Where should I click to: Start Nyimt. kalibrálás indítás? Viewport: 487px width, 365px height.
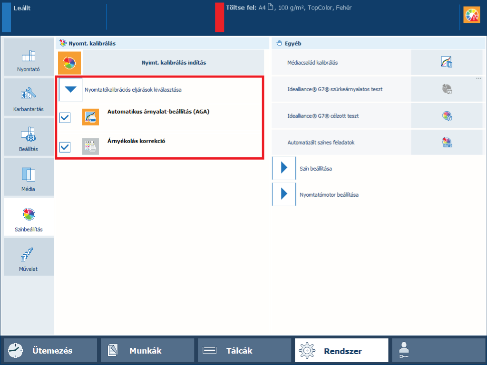coord(174,62)
